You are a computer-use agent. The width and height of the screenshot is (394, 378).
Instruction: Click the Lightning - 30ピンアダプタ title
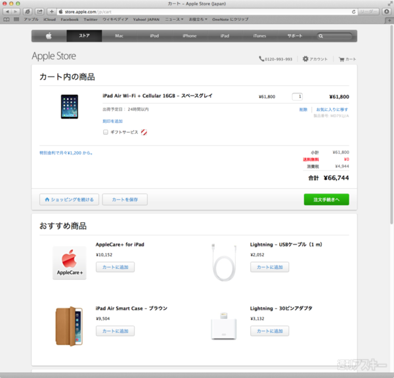(281, 308)
